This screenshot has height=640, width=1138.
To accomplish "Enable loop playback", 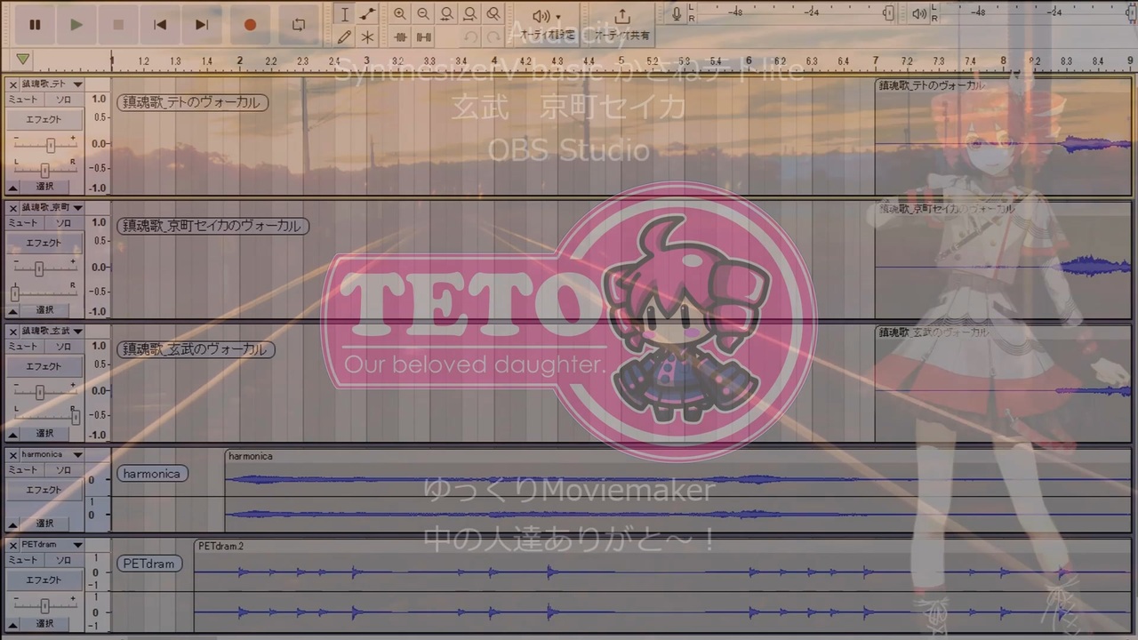I will coord(299,25).
